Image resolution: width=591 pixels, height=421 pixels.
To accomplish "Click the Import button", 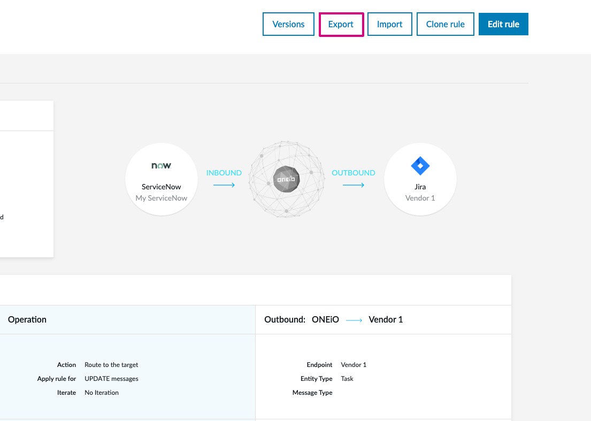I will (x=389, y=24).
